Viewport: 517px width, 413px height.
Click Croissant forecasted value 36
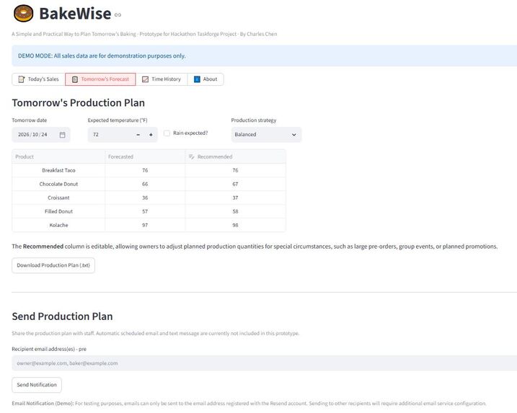(x=145, y=197)
